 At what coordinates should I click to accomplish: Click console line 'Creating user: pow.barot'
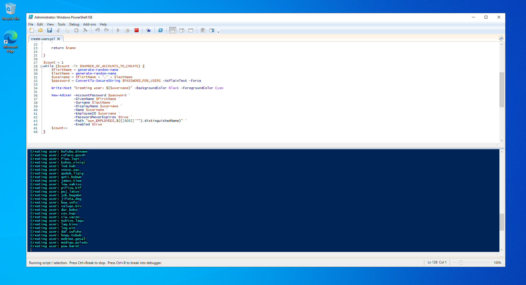[55, 246]
